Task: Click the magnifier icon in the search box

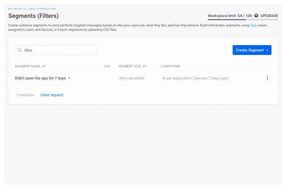Action: 20,50
